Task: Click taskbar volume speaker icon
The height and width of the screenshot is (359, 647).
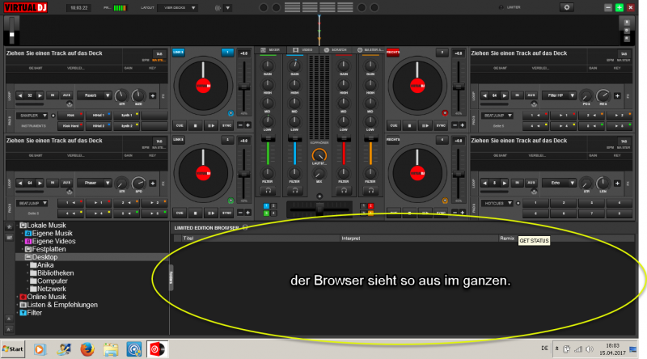Action: (590, 349)
